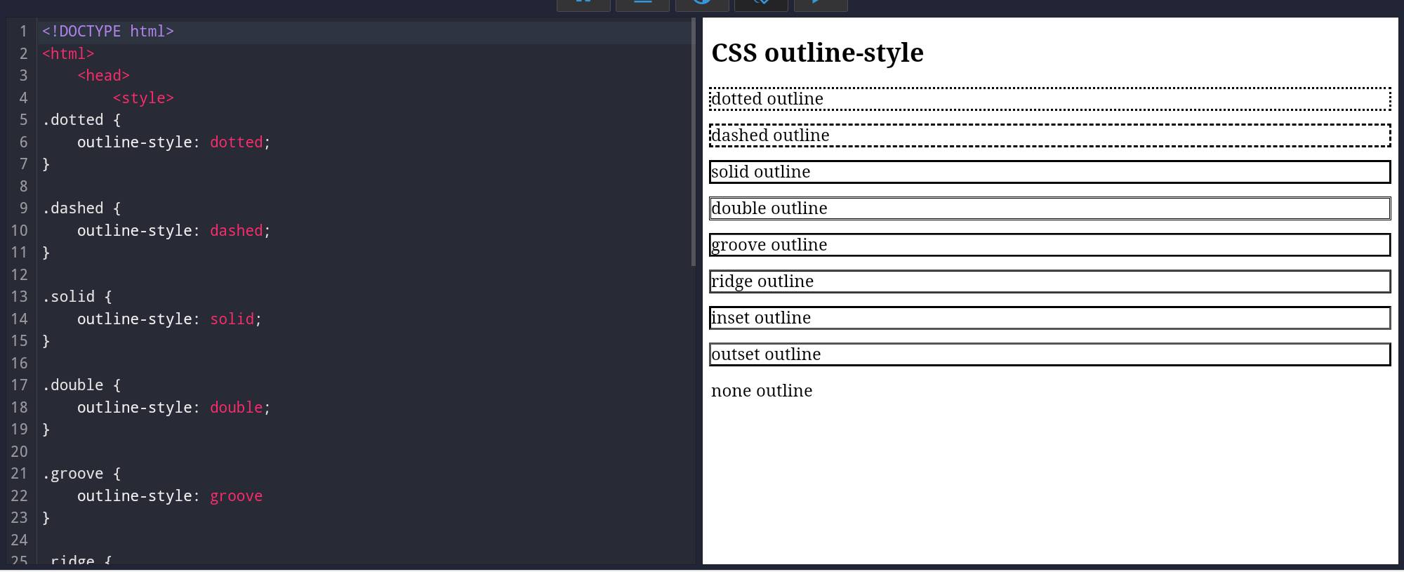The width and height of the screenshot is (1404, 572).
Task: Click the 'solid outline' box in preview
Action: click(x=1050, y=172)
